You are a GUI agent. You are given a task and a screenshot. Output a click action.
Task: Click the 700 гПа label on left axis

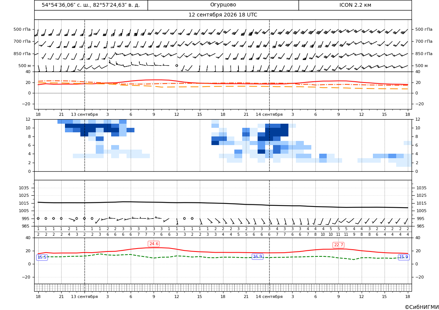[x=22, y=41]
